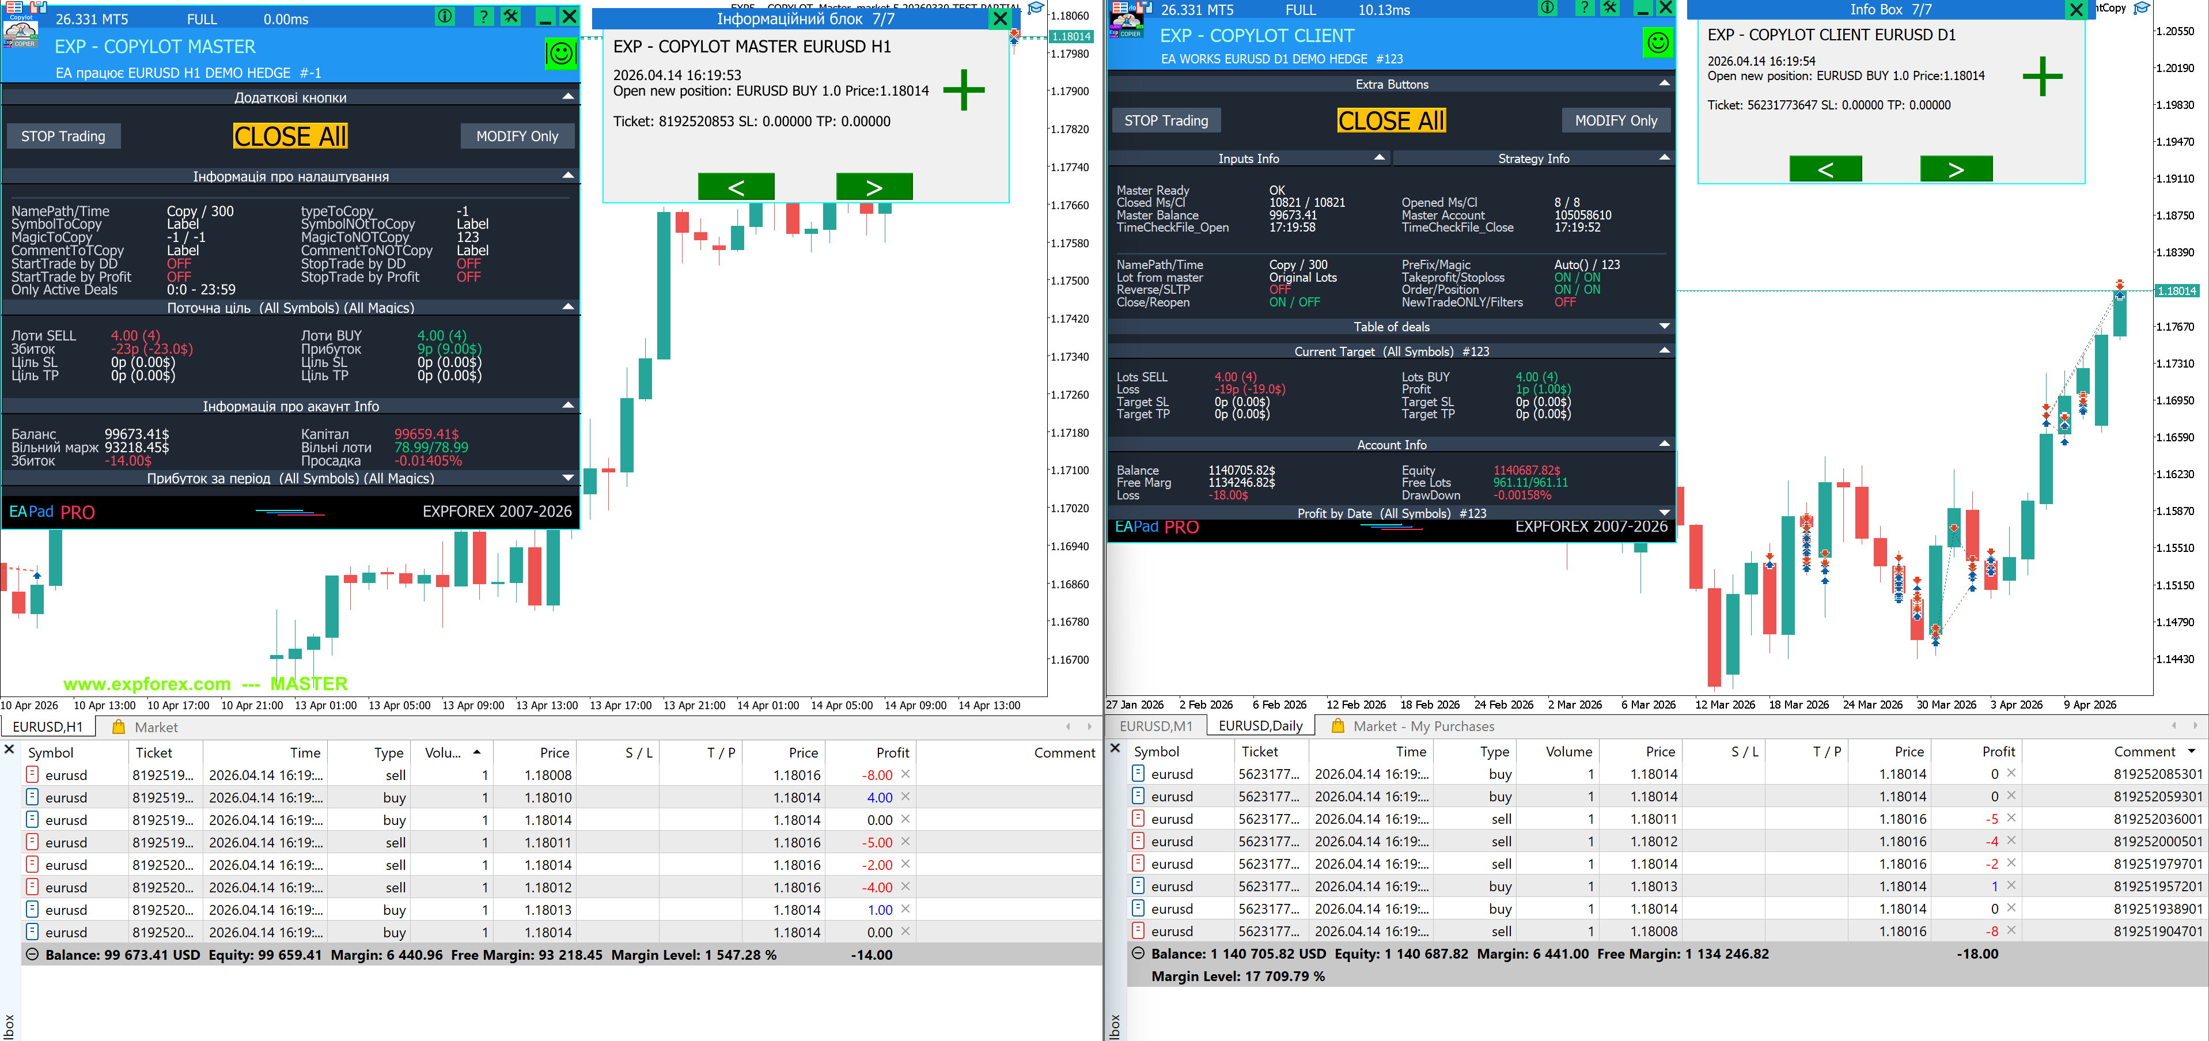The height and width of the screenshot is (1041, 2209).
Task: Switch to EURUSD,M1 chart tab
Action: (1156, 726)
